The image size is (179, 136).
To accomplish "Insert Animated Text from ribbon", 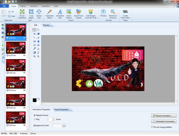I will [x=60, y=14].
